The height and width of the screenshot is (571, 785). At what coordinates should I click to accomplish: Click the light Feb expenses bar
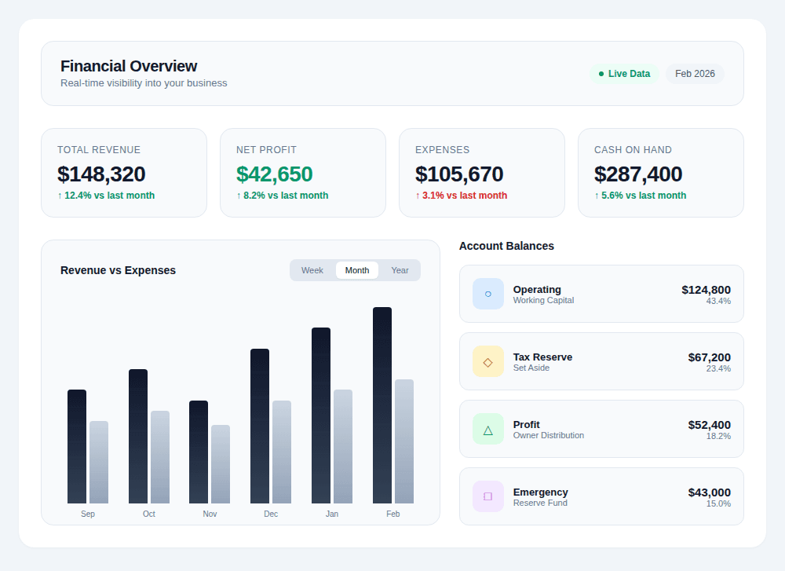pos(404,441)
